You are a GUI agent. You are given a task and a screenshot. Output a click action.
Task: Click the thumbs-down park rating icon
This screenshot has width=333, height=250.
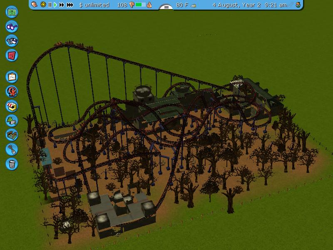pyautogui.click(x=132, y=5)
